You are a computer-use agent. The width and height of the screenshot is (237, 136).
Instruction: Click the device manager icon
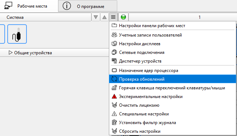pos(114,61)
